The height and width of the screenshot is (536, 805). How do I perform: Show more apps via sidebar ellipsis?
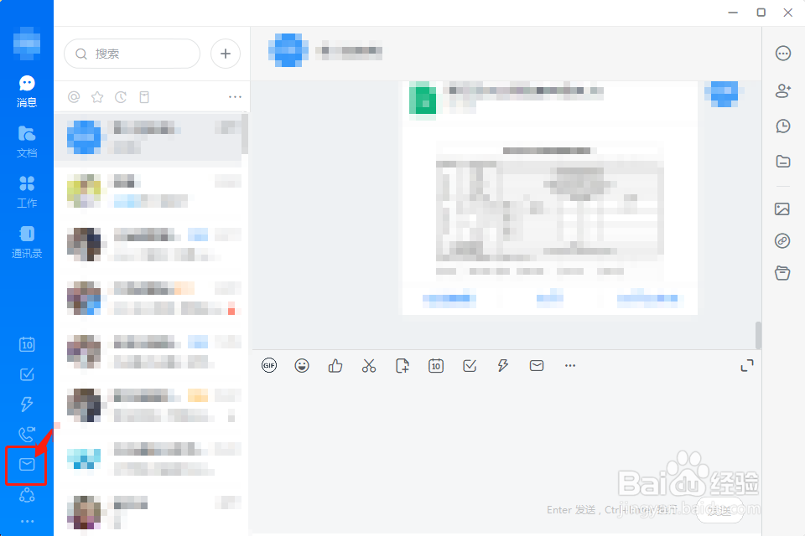[x=27, y=521]
